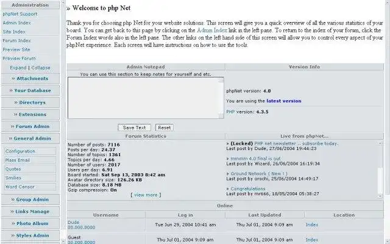Click the Save Text button
This screenshot has height=244, width=390.
(134, 127)
